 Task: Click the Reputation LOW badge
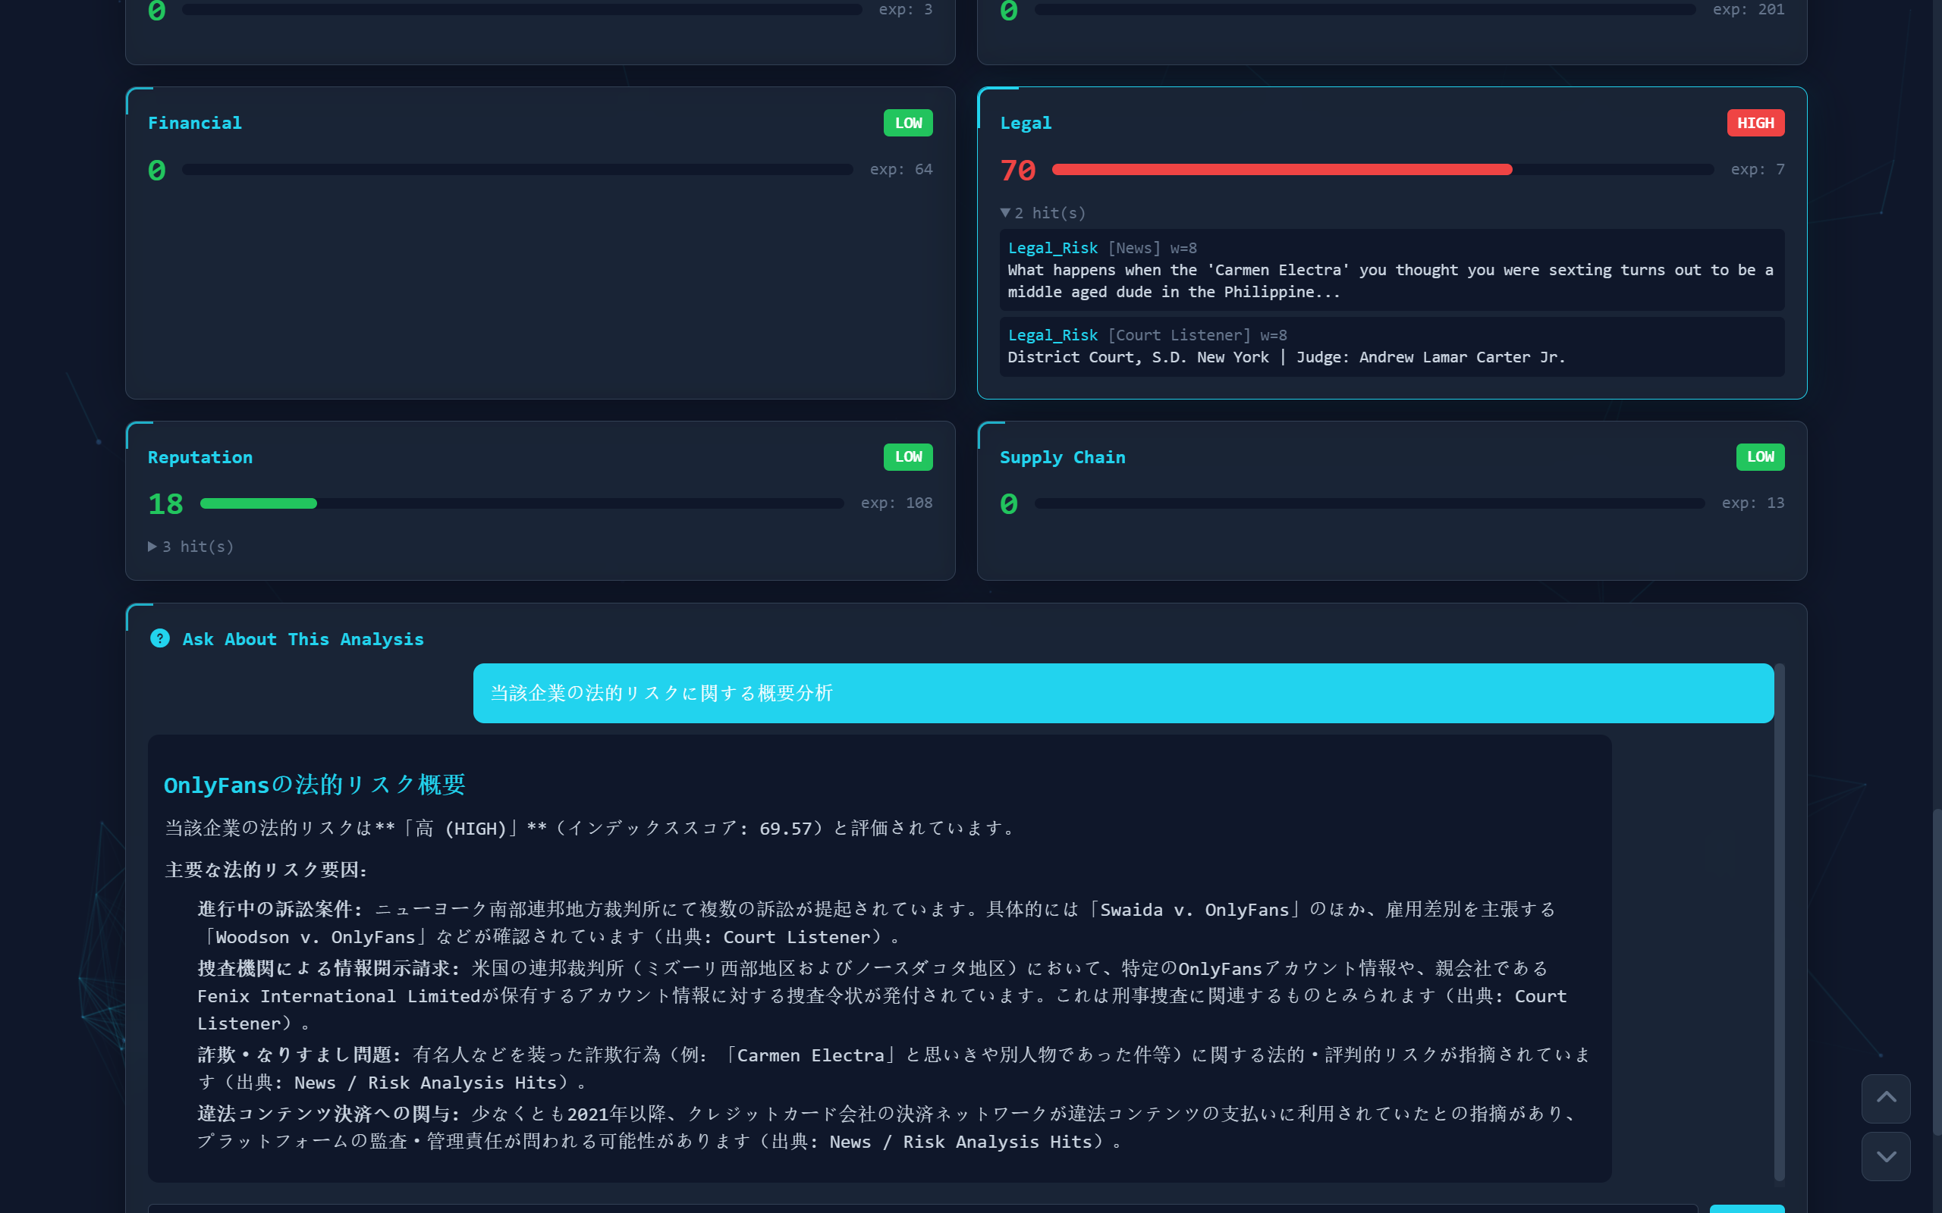[x=908, y=456]
